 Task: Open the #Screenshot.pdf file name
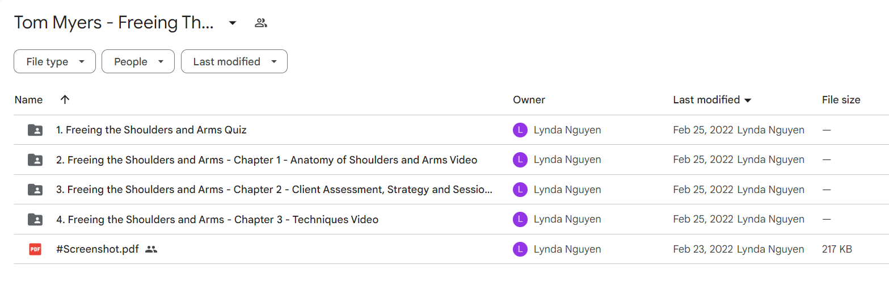[x=98, y=249]
